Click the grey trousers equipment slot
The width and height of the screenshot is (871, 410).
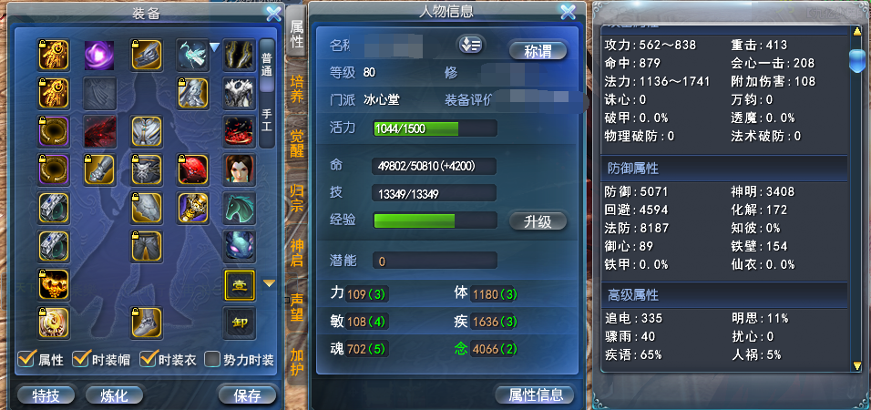click(147, 247)
